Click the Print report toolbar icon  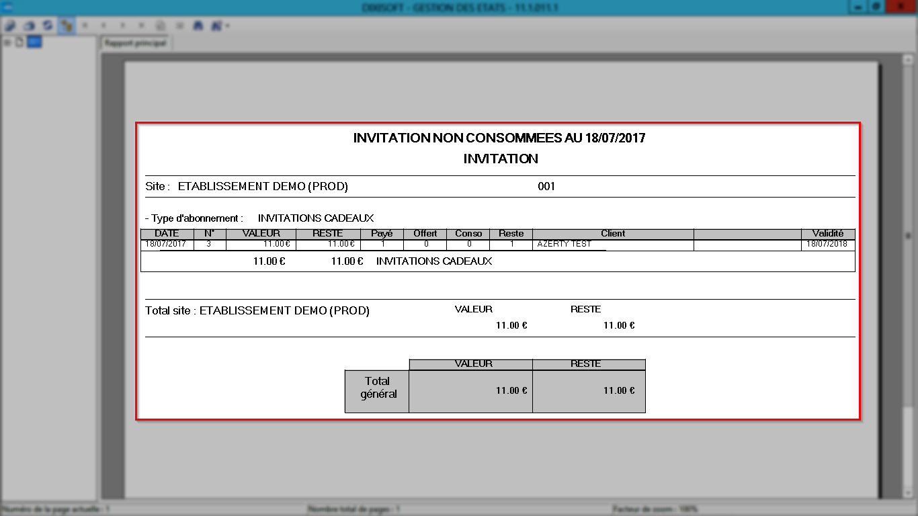[x=29, y=26]
